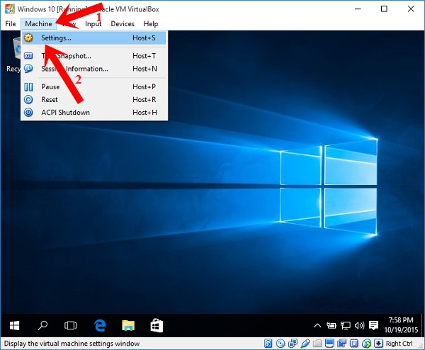Open Task View on the taskbar
Viewport: 425px width, 350px height.
(x=70, y=325)
